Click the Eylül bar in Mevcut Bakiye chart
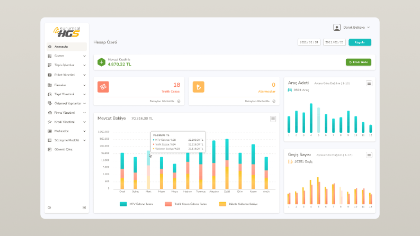 (x=227, y=164)
